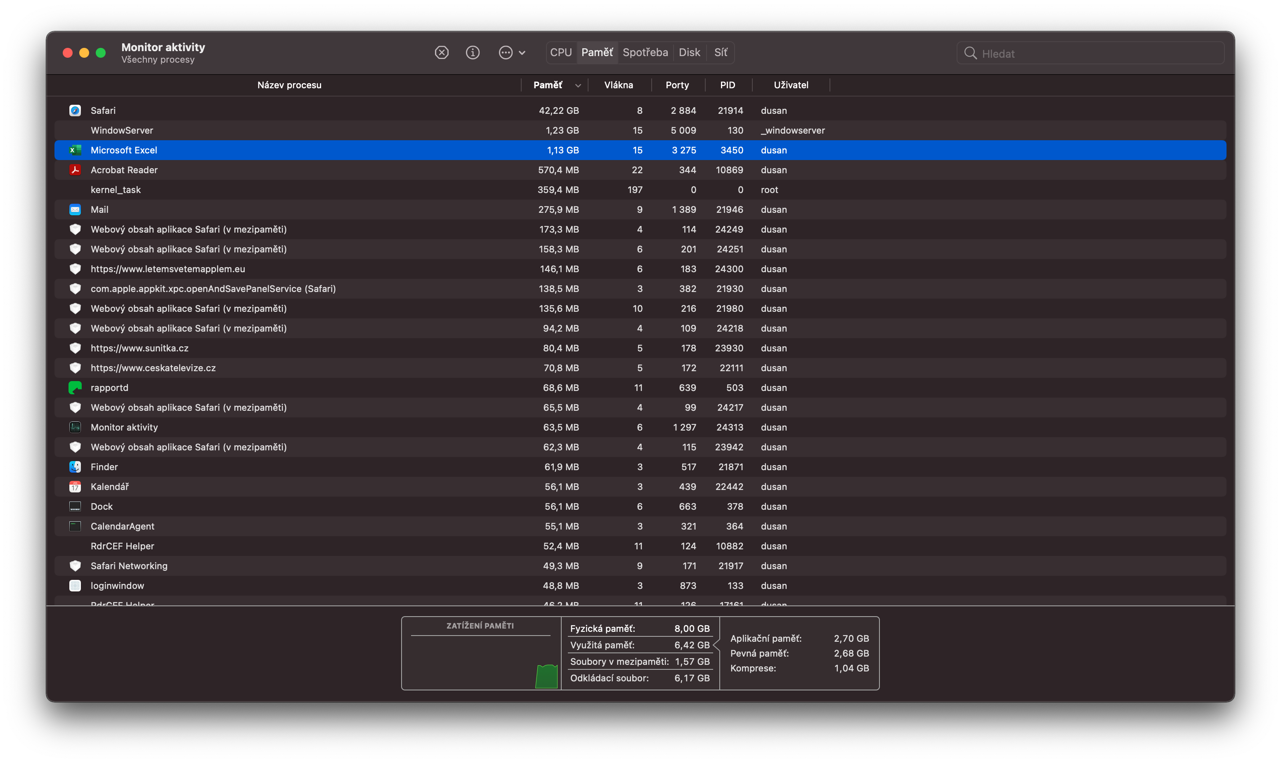Select the Síť tab
The image size is (1281, 763).
720,52
